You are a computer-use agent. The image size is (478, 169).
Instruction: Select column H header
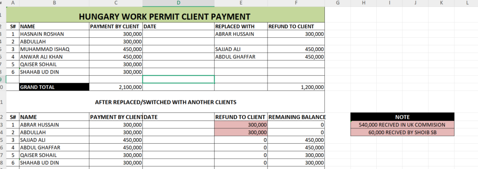363,3
